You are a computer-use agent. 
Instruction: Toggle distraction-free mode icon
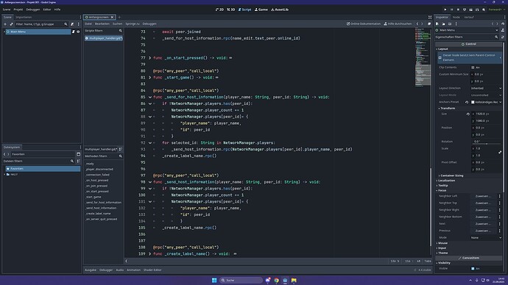point(430,17)
